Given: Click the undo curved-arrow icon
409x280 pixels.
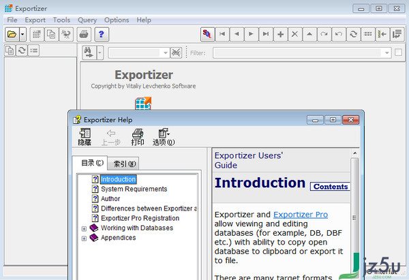Looking at the screenshot, I should tap(339, 34).
